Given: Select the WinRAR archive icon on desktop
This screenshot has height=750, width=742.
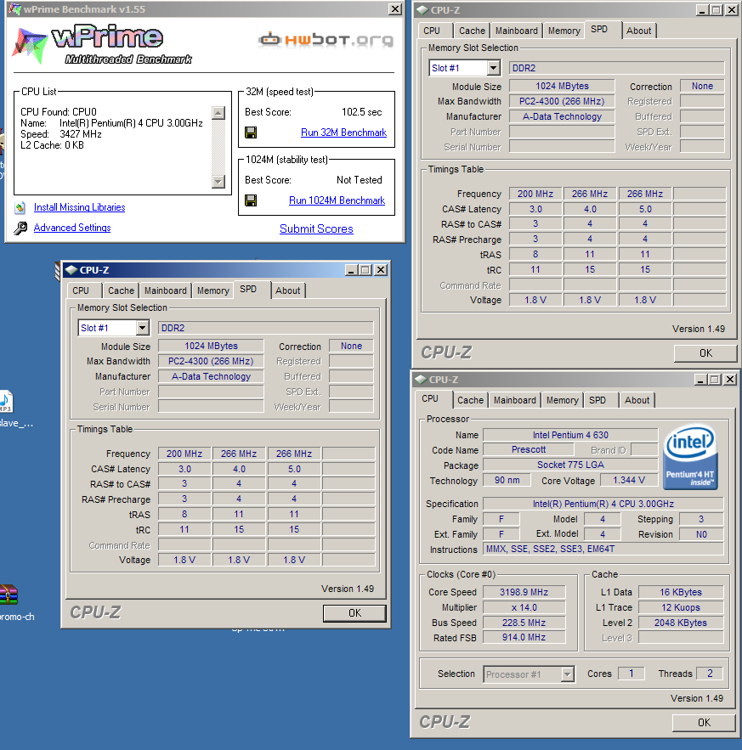Looking at the screenshot, I should click(8, 595).
